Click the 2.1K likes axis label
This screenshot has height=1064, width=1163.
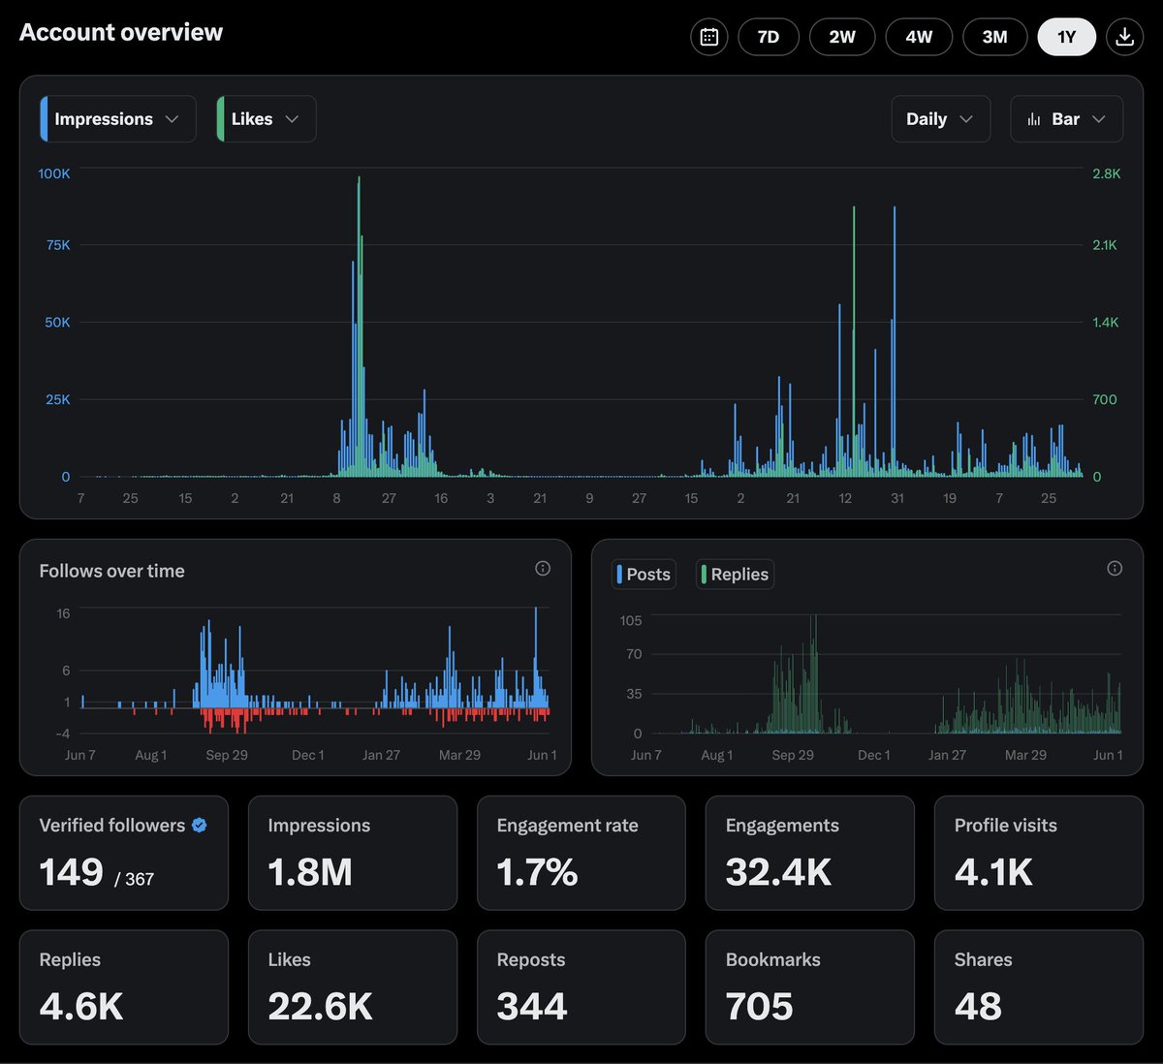point(1105,245)
